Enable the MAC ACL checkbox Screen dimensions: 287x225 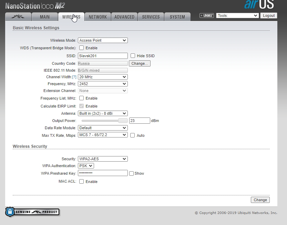81,182
